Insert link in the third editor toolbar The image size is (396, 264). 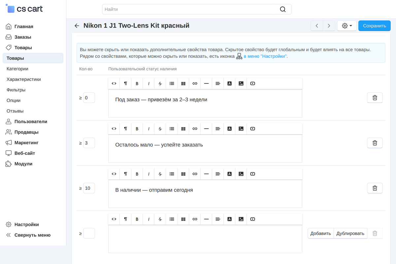pyautogui.click(x=195, y=174)
